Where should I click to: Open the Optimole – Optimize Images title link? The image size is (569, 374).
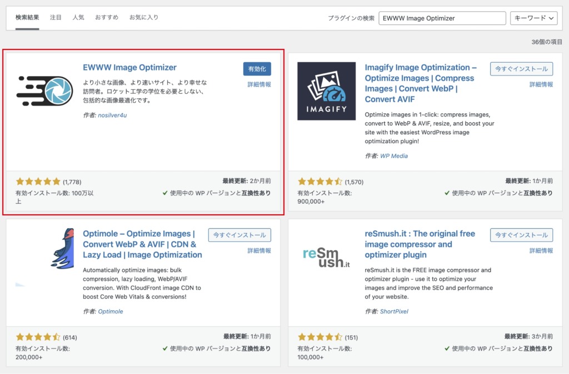[x=142, y=244]
